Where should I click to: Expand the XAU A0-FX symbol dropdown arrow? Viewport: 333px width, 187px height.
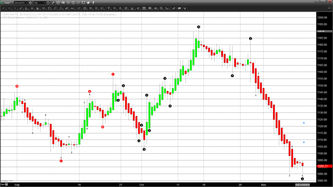click(x=26, y=3)
